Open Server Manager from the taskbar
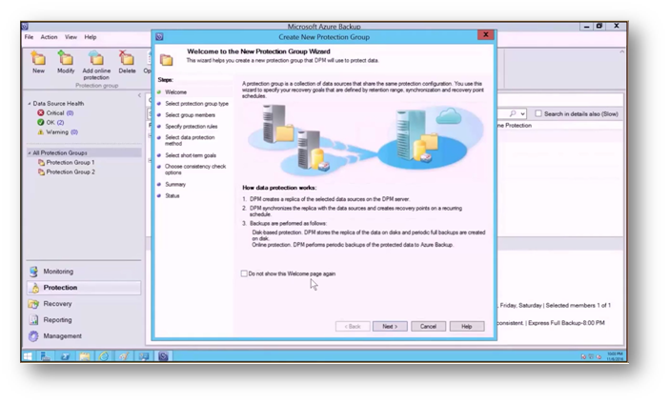 click(x=45, y=356)
